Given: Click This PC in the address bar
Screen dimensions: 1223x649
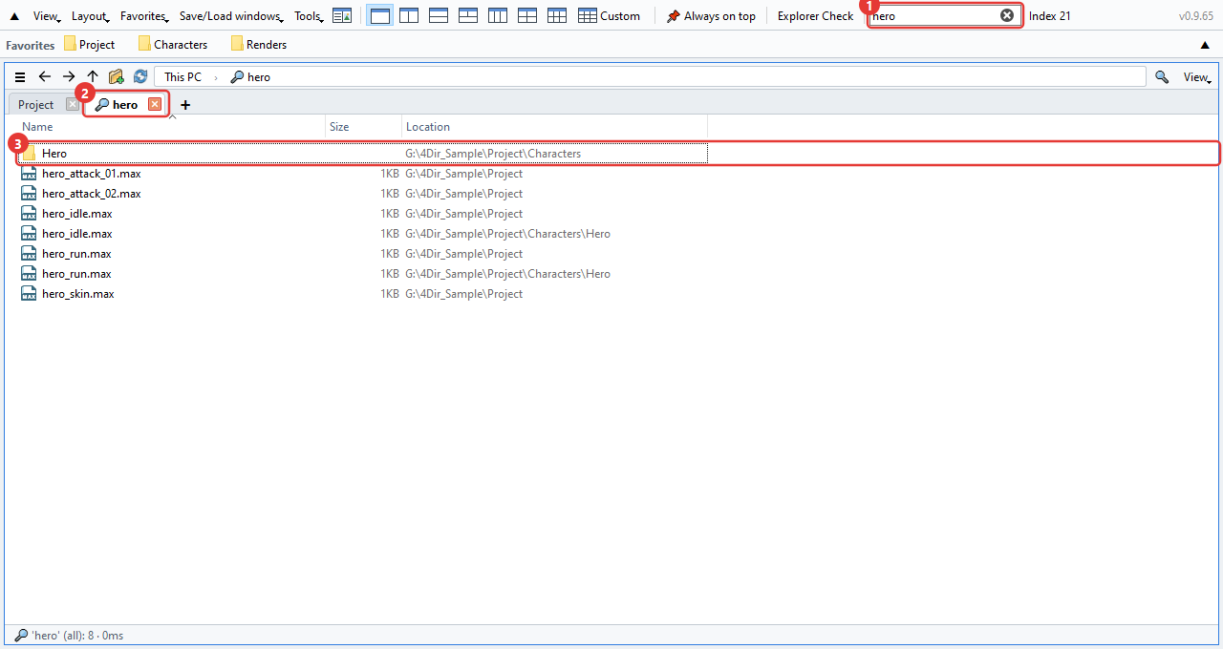Looking at the screenshot, I should tap(182, 77).
